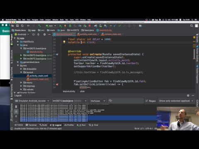199x149 pixels.
Task: Click the Sync/refresh toolbar icon
Action: 22,26
